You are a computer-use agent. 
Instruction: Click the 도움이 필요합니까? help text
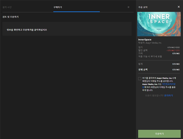155,95
